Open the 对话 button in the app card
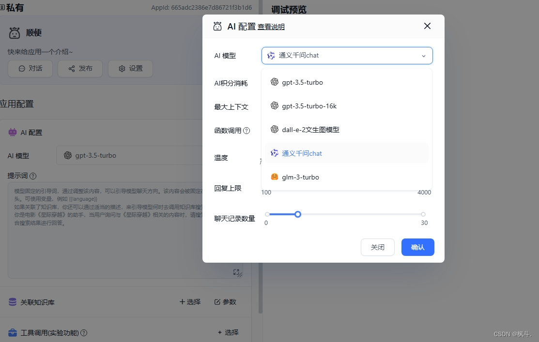Image resolution: width=539 pixels, height=342 pixels. click(x=30, y=69)
